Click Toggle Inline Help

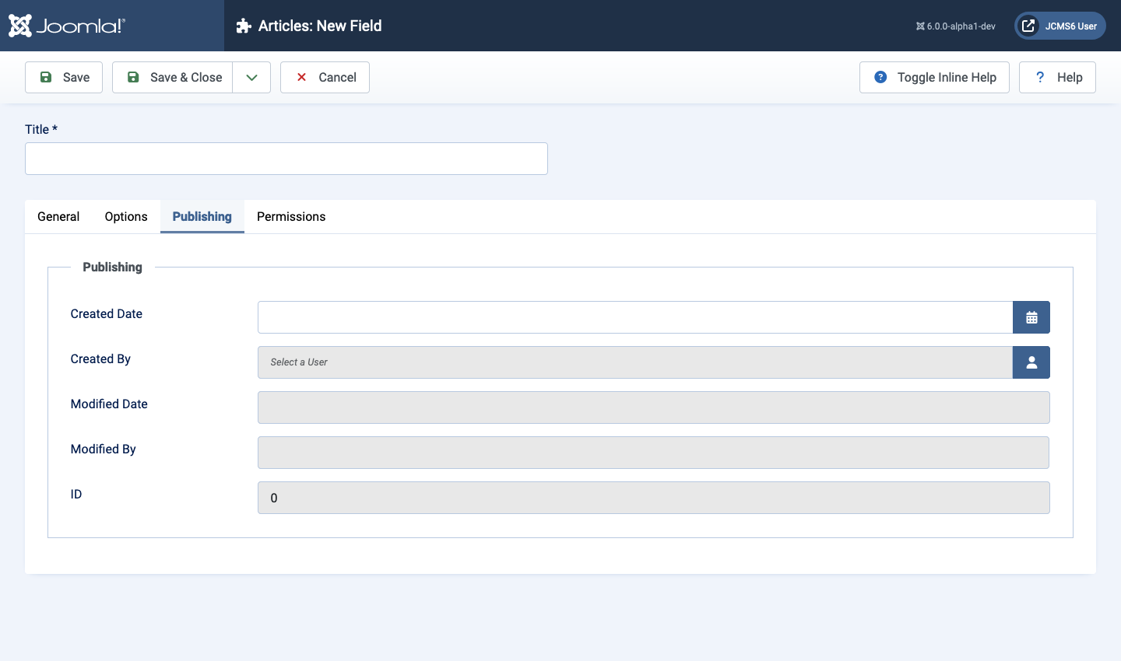pos(934,77)
